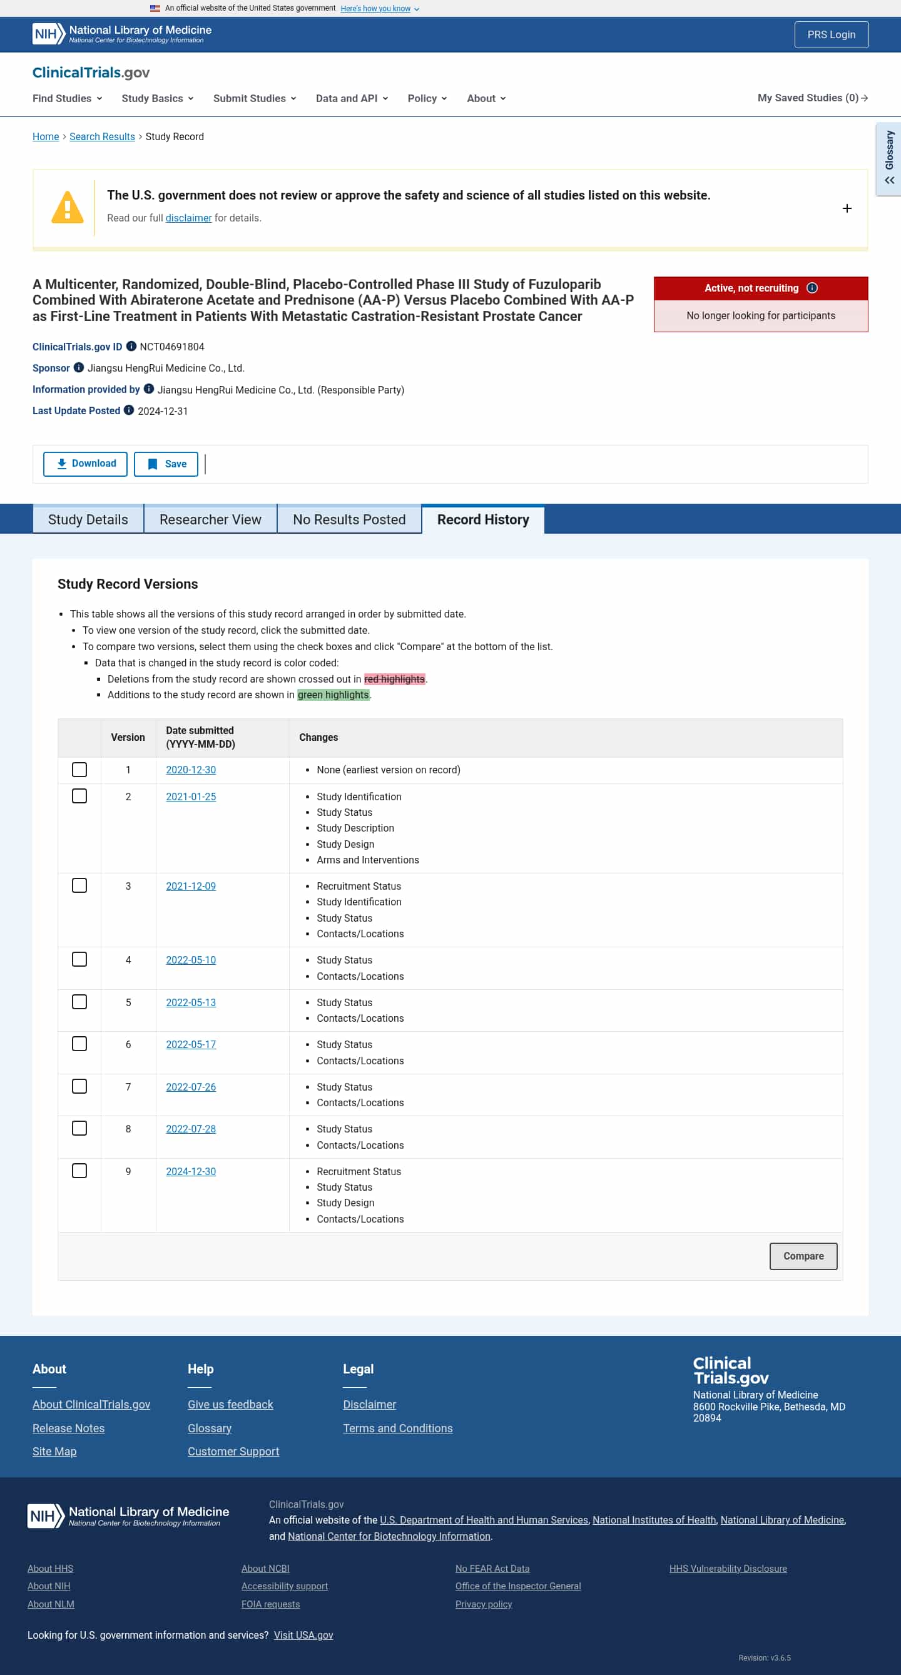Select checkbox for version 6
901x1675 pixels.
tap(79, 1044)
